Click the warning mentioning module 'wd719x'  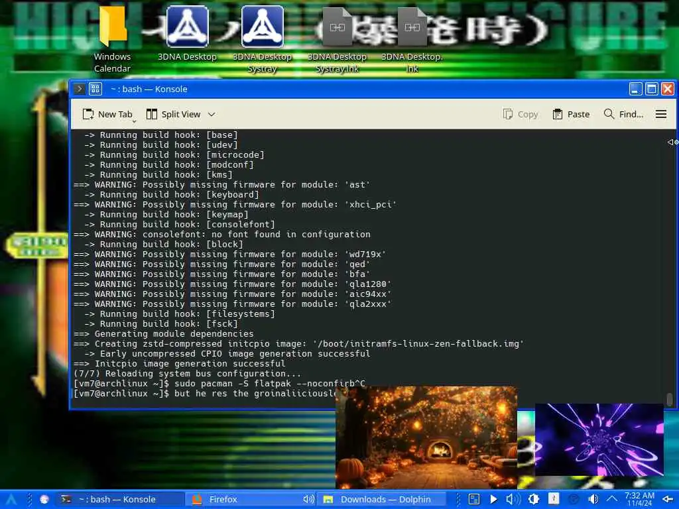click(229, 254)
